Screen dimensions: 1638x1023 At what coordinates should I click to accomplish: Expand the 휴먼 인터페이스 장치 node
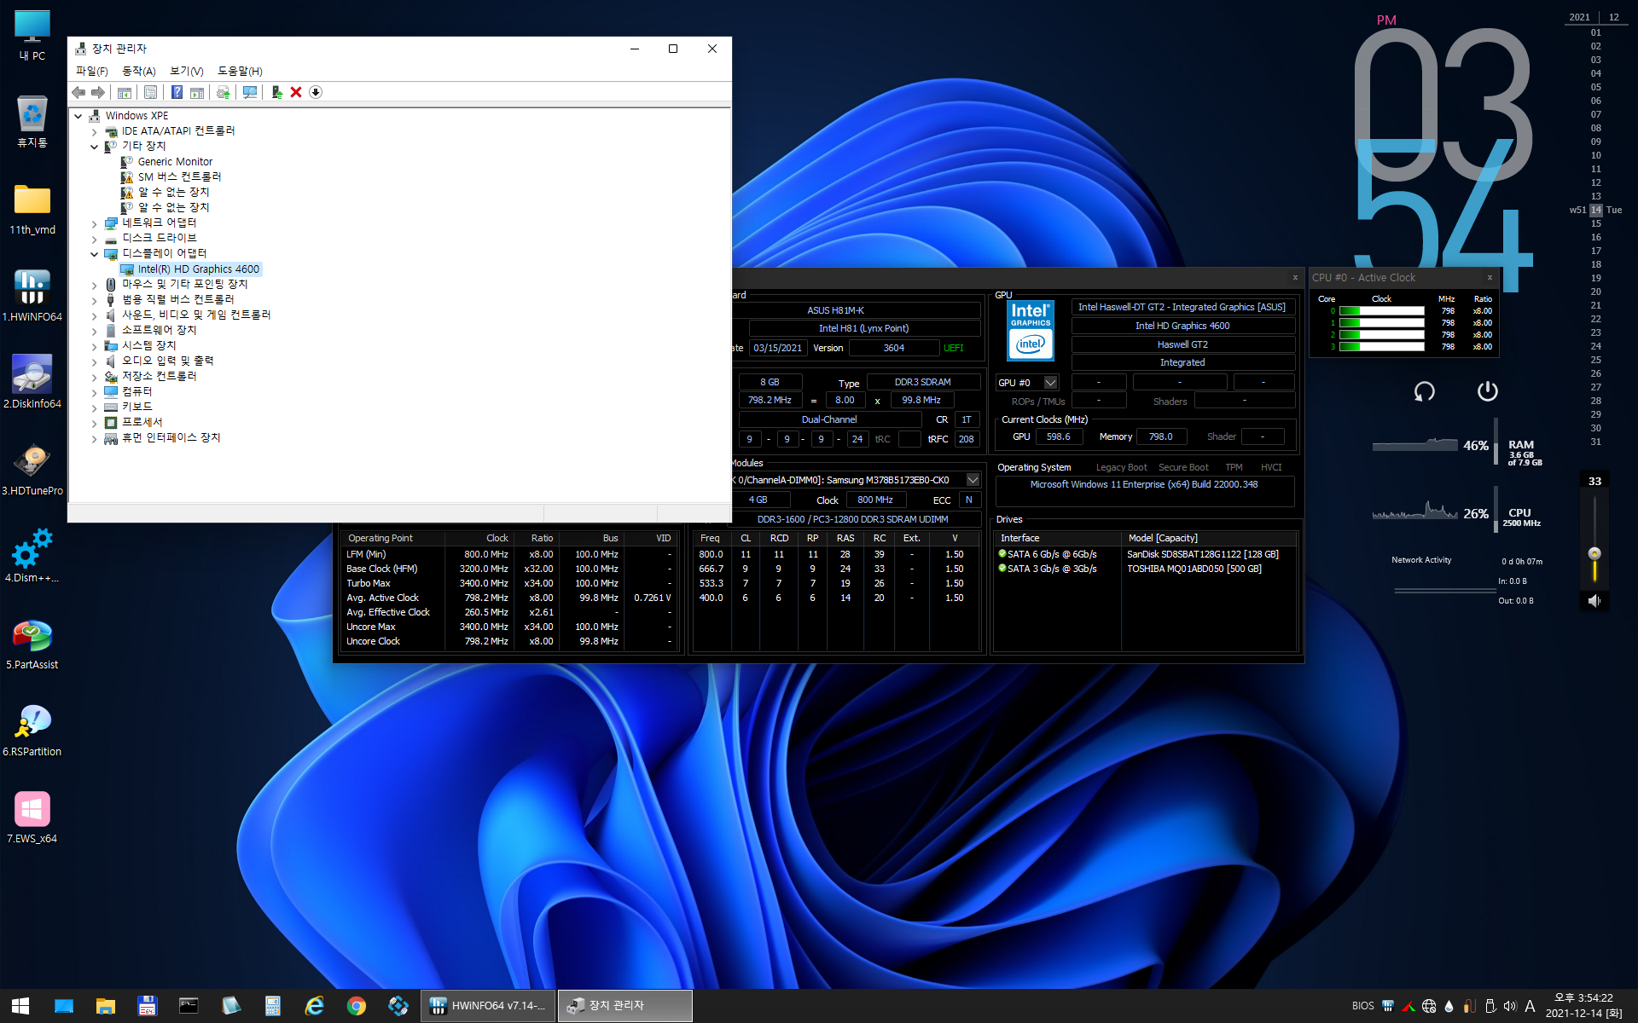tap(95, 438)
